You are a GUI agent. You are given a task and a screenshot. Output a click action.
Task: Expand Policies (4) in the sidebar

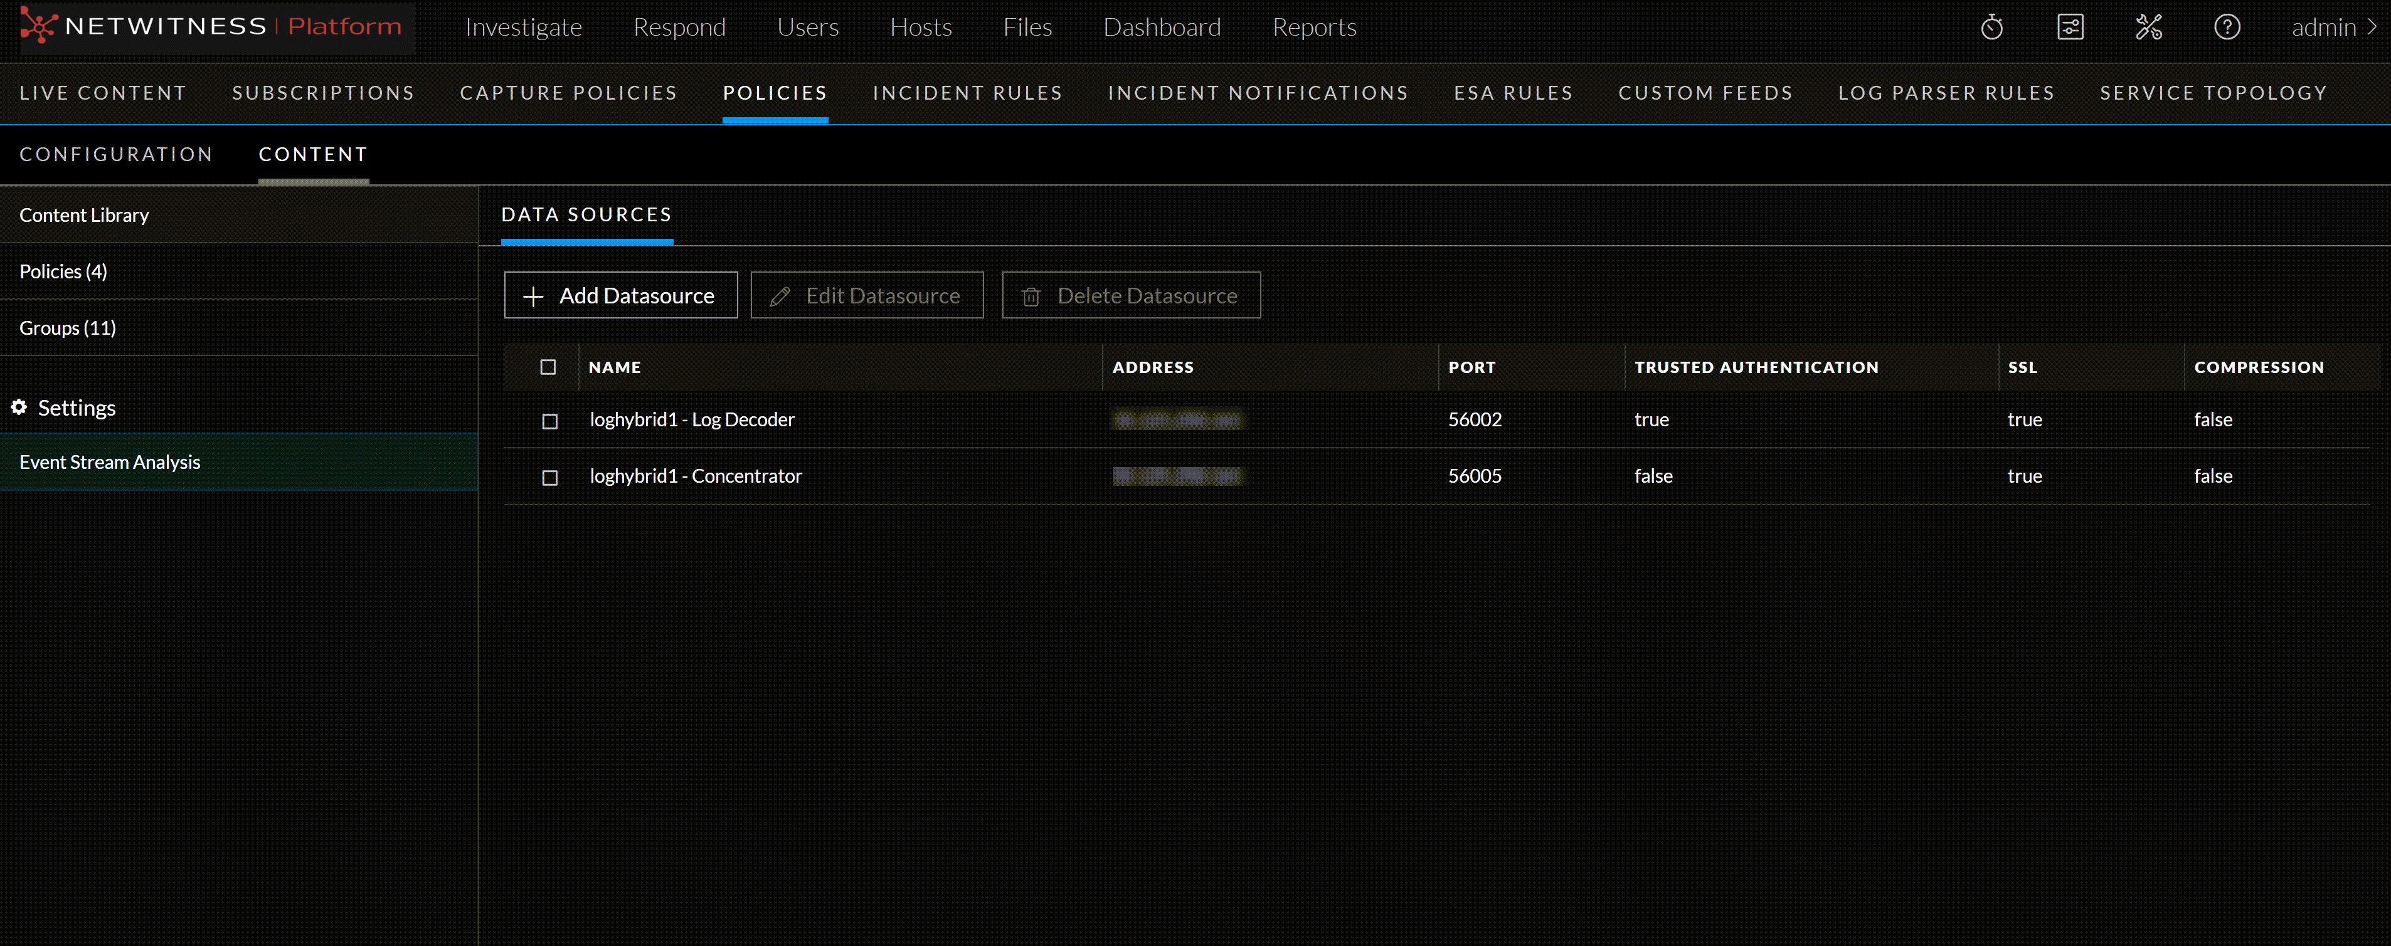click(x=63, y=271)
